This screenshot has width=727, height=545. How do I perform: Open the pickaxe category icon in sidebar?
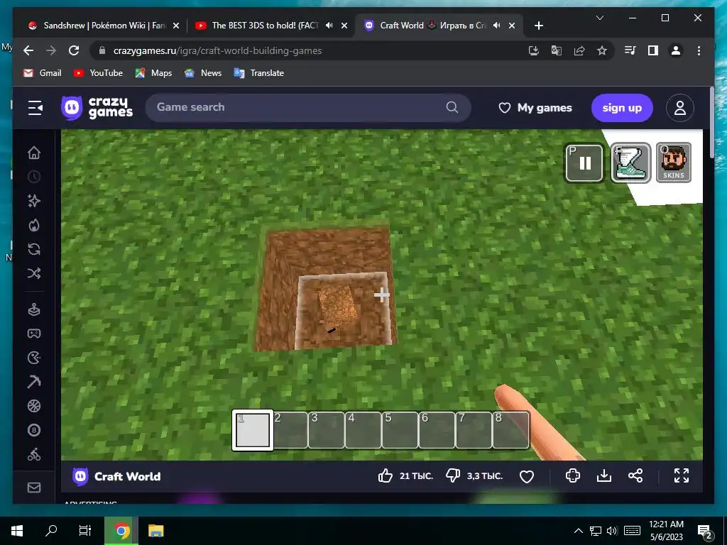click(x=34, y=382)
